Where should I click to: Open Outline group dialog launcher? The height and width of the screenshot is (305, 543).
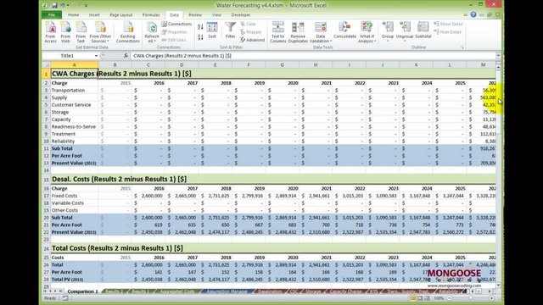(462, 47)
